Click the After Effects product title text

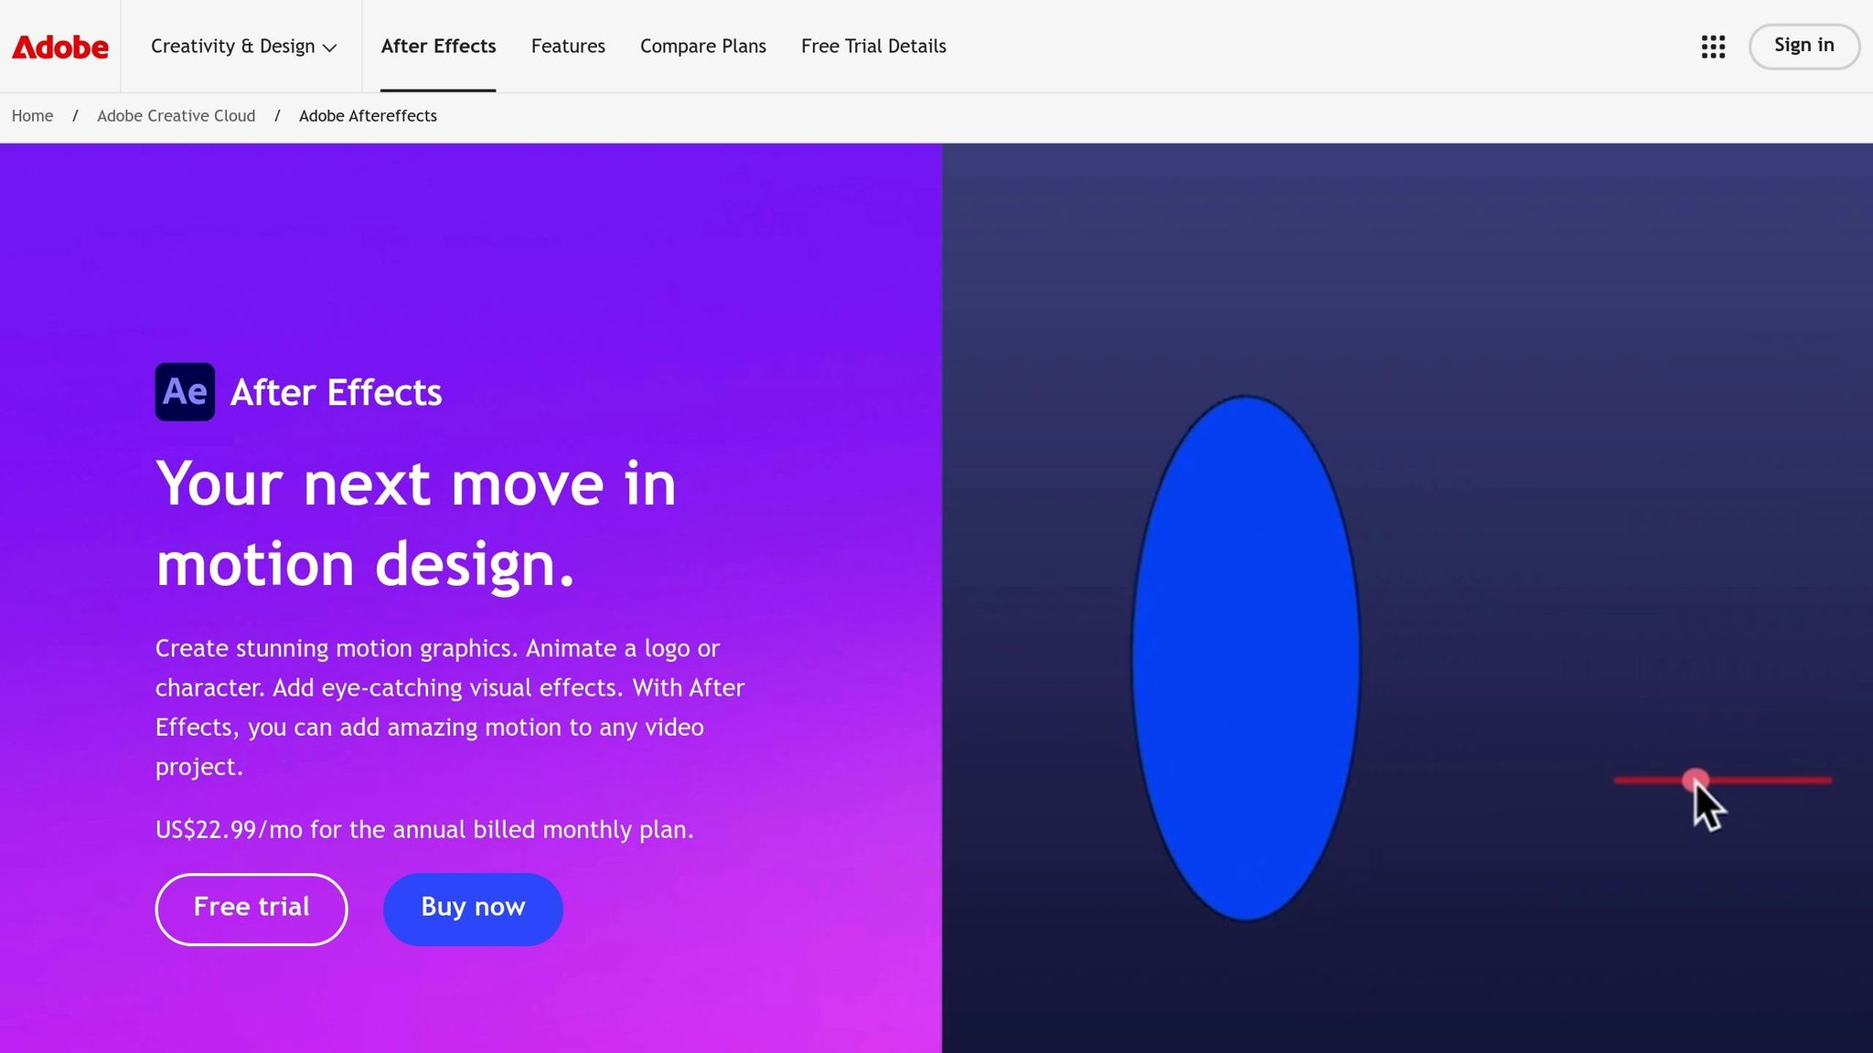tap(336, 392)
